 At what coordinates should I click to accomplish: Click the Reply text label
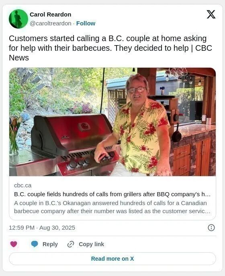click(x=50, y=244)
